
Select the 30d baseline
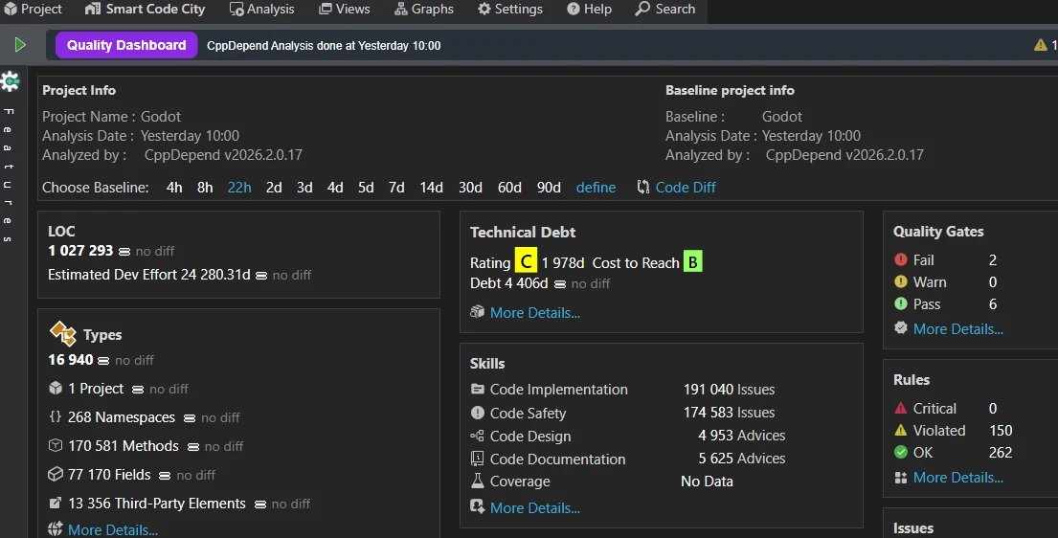(470, 187)
